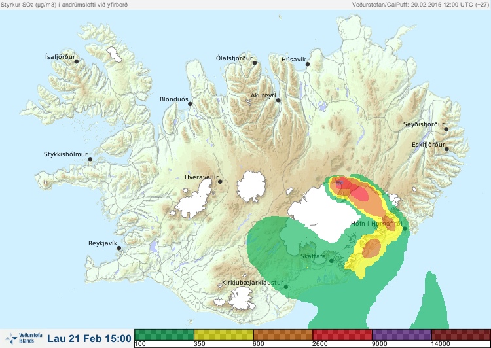This screenshot has width=491, height=348.
Task: Click the Skaftafell label
Action: pyautogui.click(x=315, y=256)
